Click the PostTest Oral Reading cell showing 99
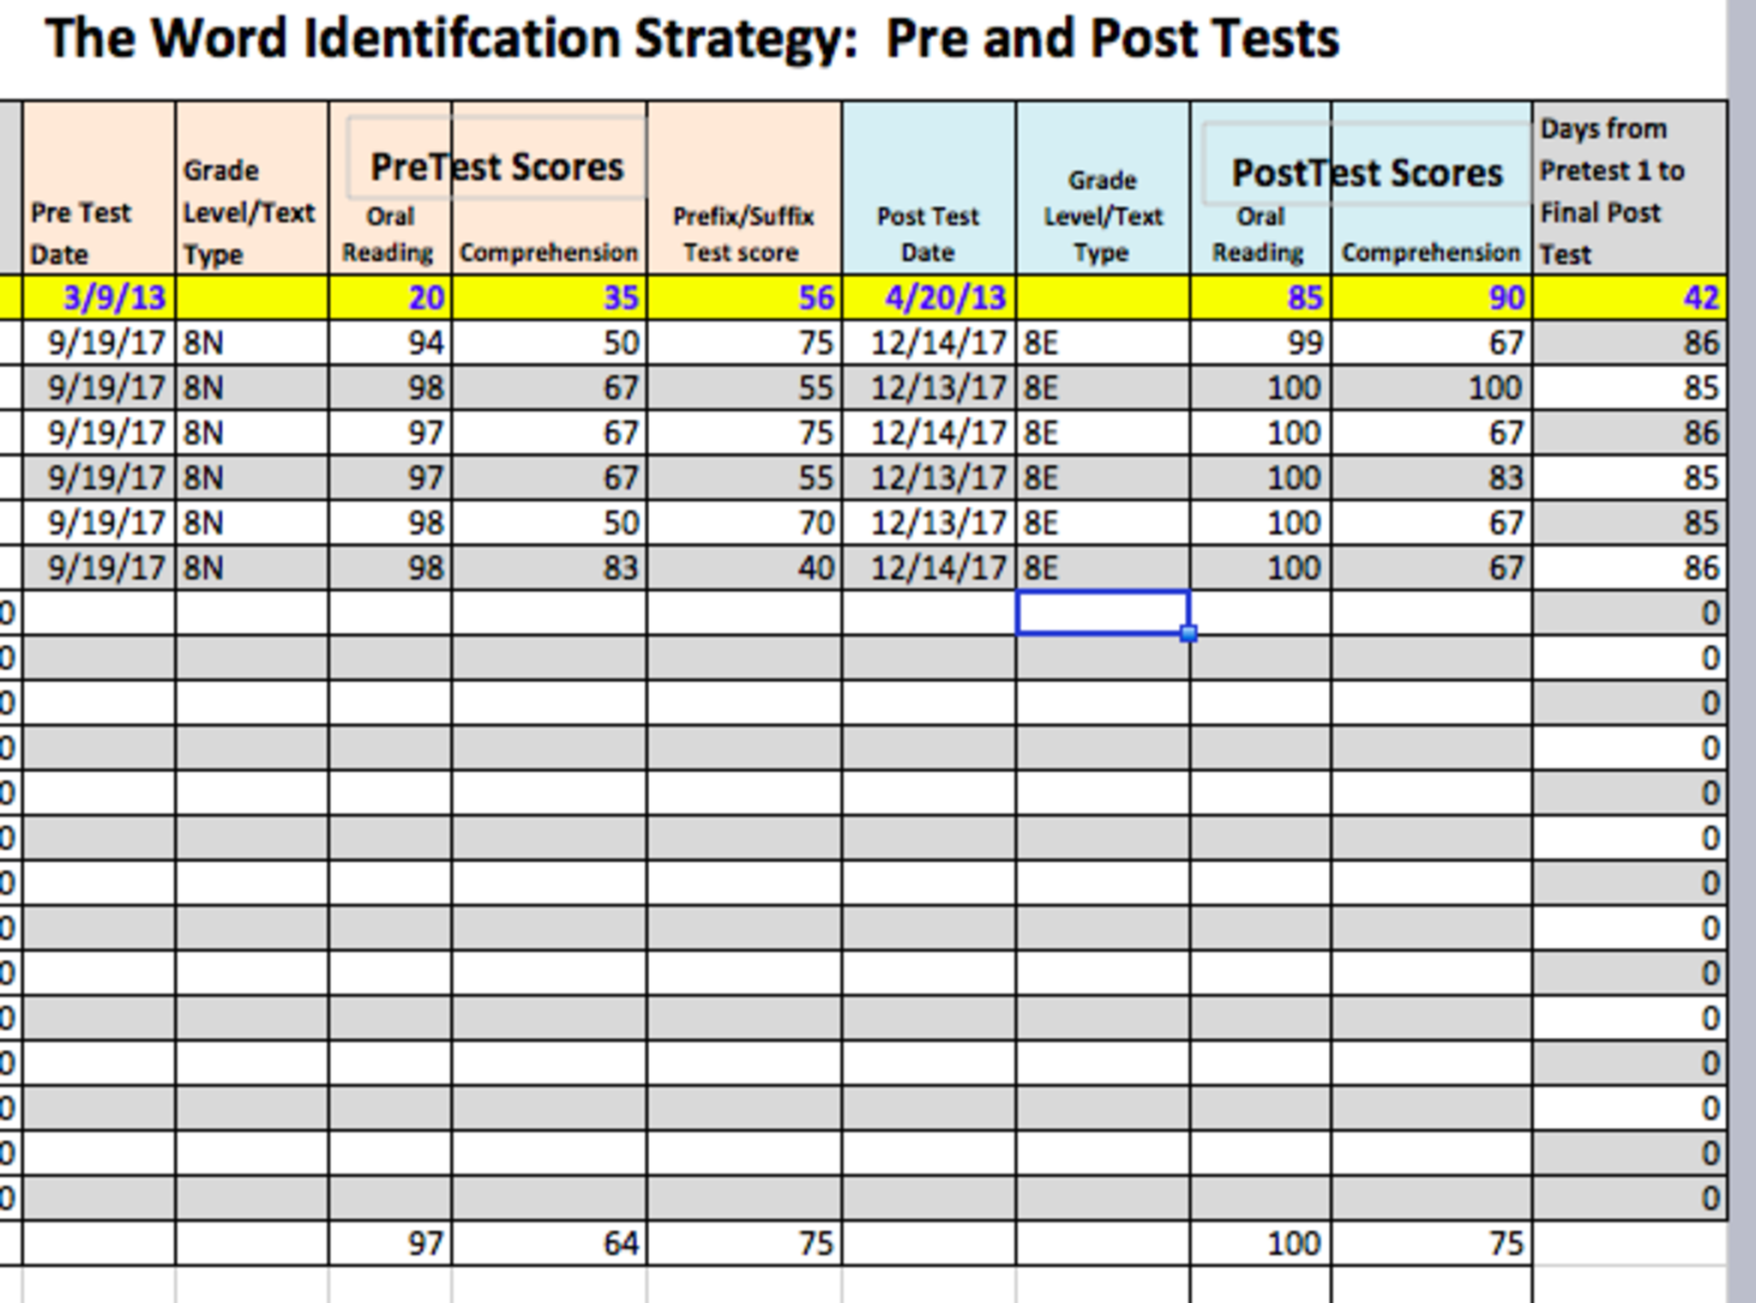 click(x=1260, y=343)
